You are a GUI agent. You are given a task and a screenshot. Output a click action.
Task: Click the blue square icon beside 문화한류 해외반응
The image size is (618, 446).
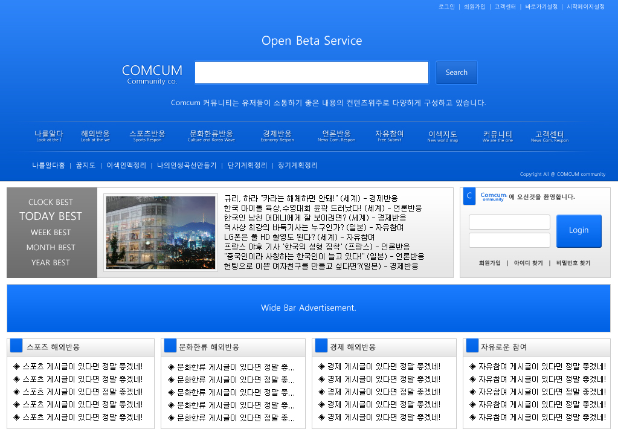[170, 346]
